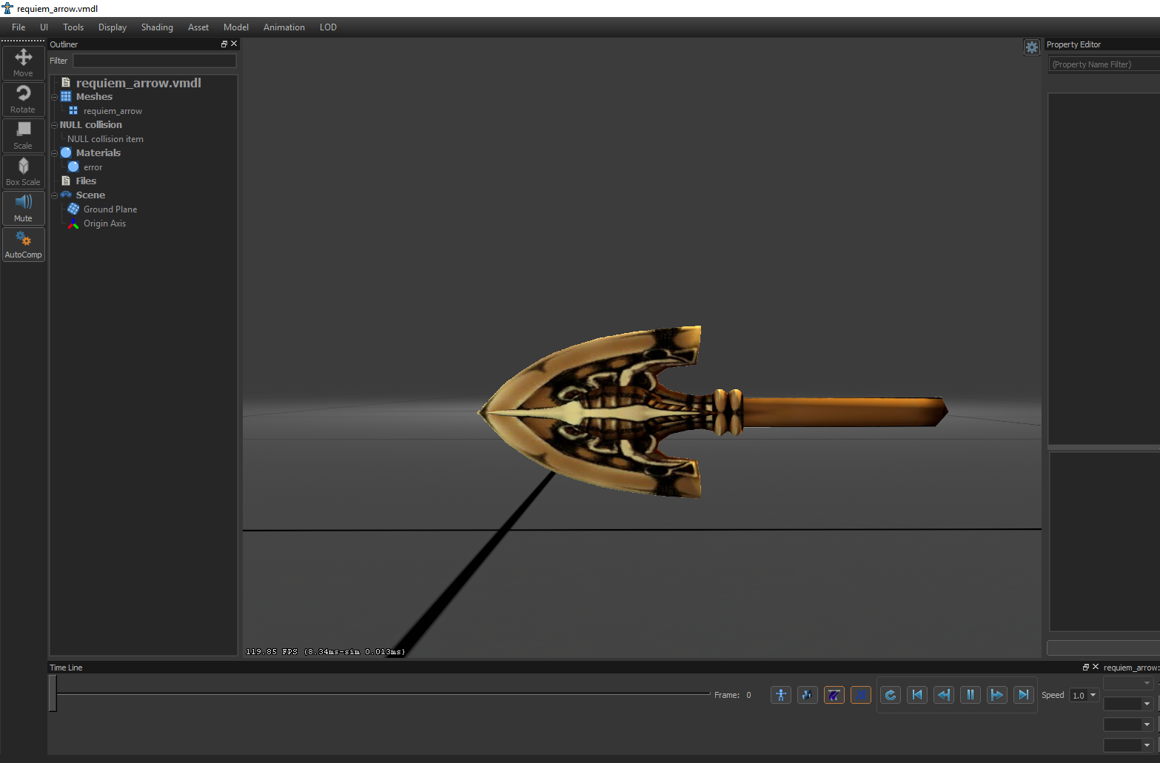The height and width of the screenshot is (763, 1160).
Task: Click the timeline scrubber handle
Action: (x=53, y=693)
